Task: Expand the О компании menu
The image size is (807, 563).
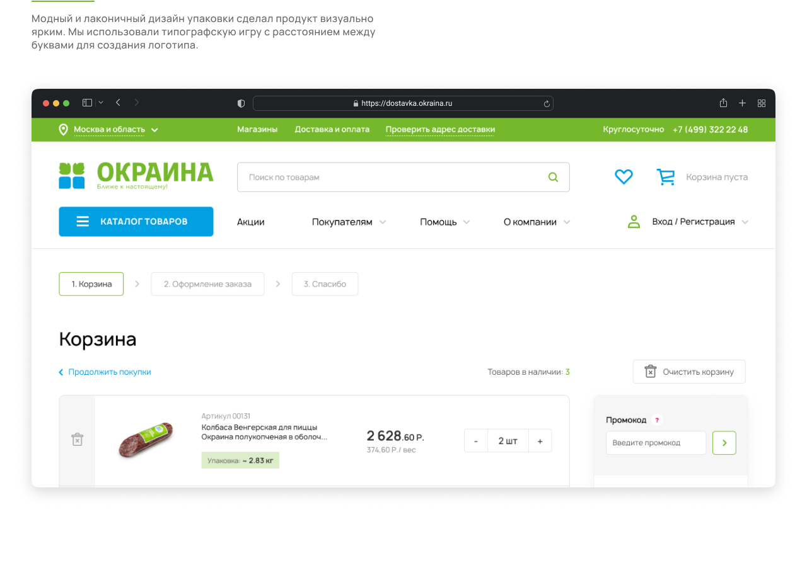Action: point(537,222)
